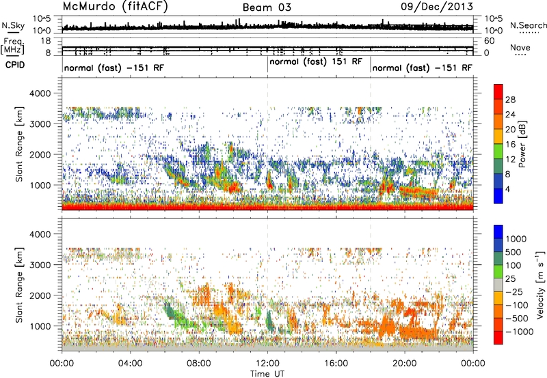Click the upper panel Slant Range [km] label
This screenshot has width=547, height=378.
tap(19, 144)
